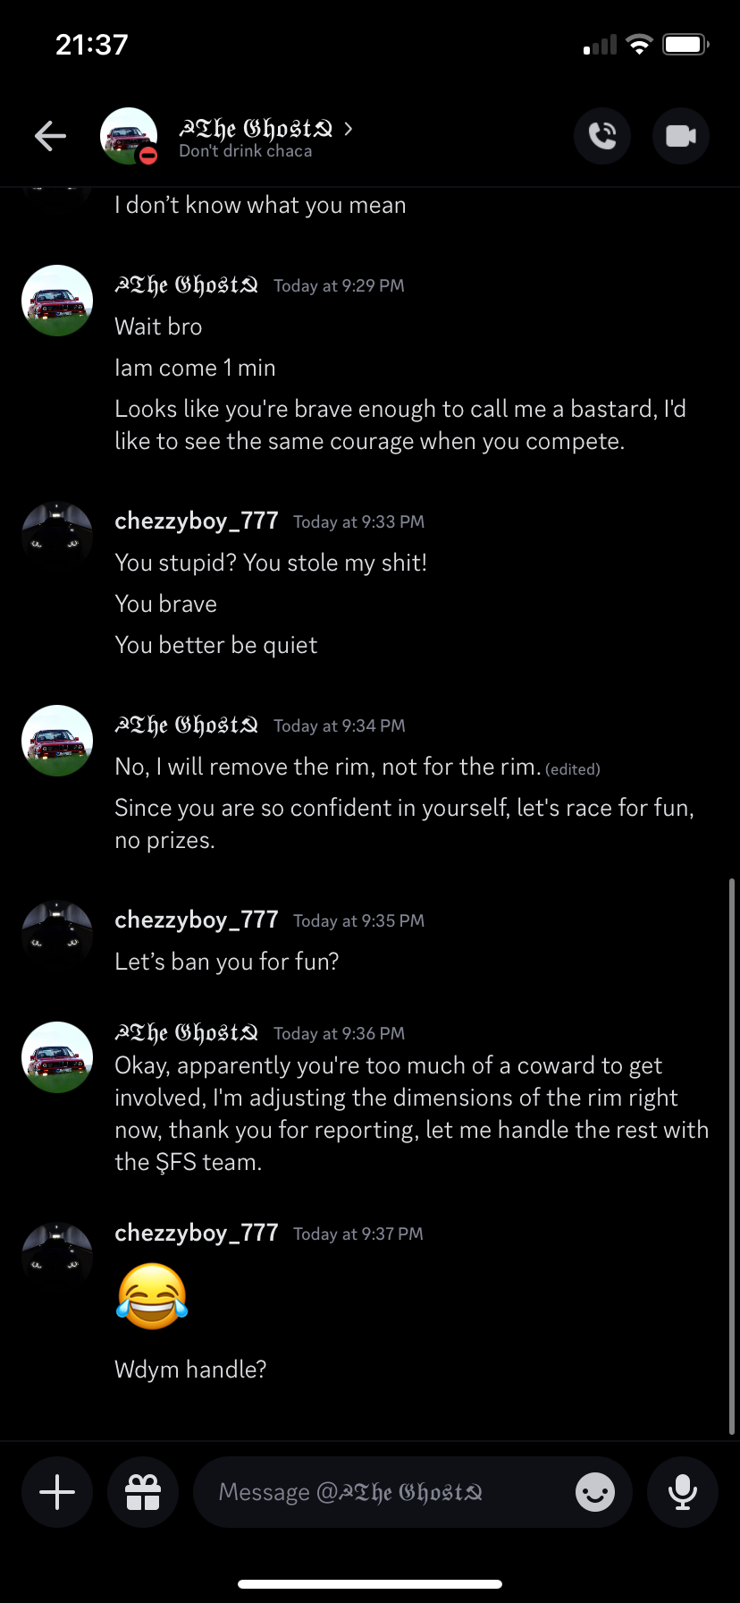Start a video call

681,136
